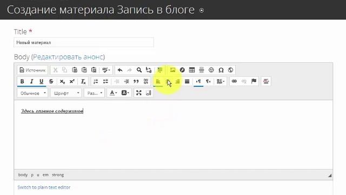
Task: Click the Paste clipboard icon
Action: (75, 70)
